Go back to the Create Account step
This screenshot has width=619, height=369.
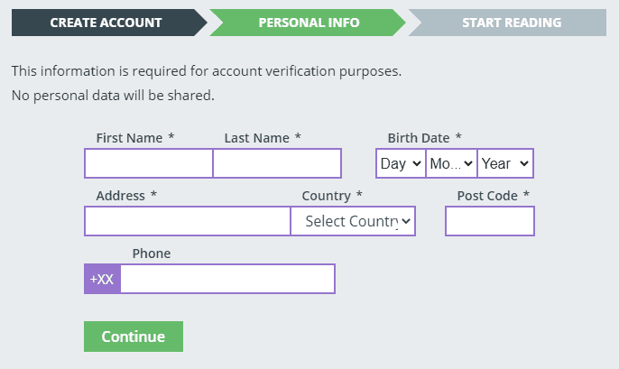[x=106, y=23]
